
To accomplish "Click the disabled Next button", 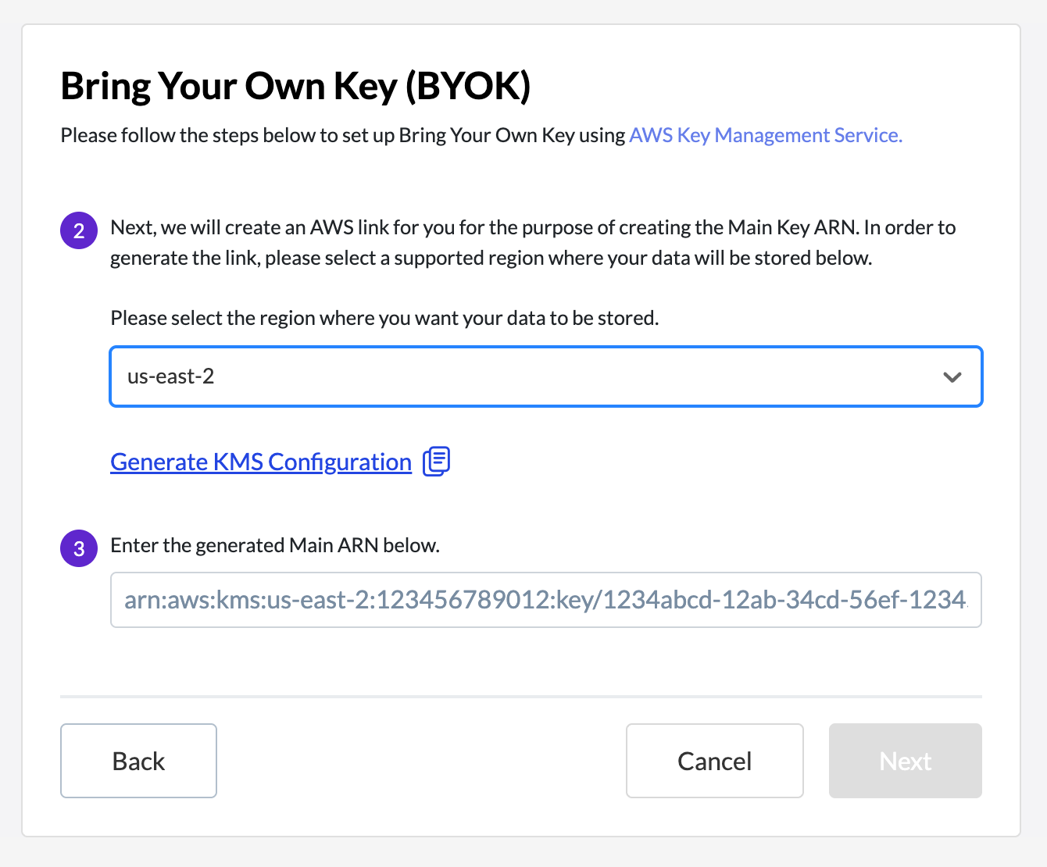I will pyautogui.click(x=905, y=761).
